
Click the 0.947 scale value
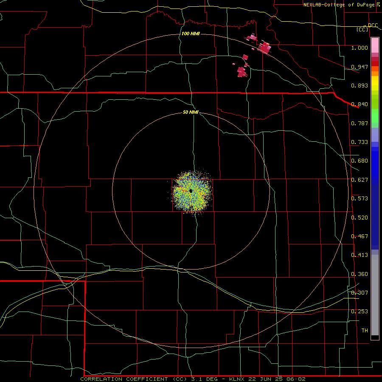tap(360, 67)
